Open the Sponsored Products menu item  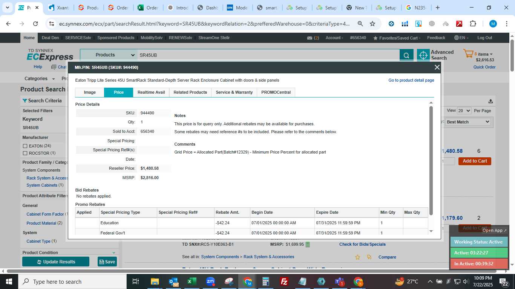coord(116,38)
